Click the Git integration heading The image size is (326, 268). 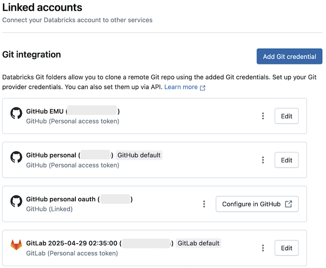pos(32,54)
